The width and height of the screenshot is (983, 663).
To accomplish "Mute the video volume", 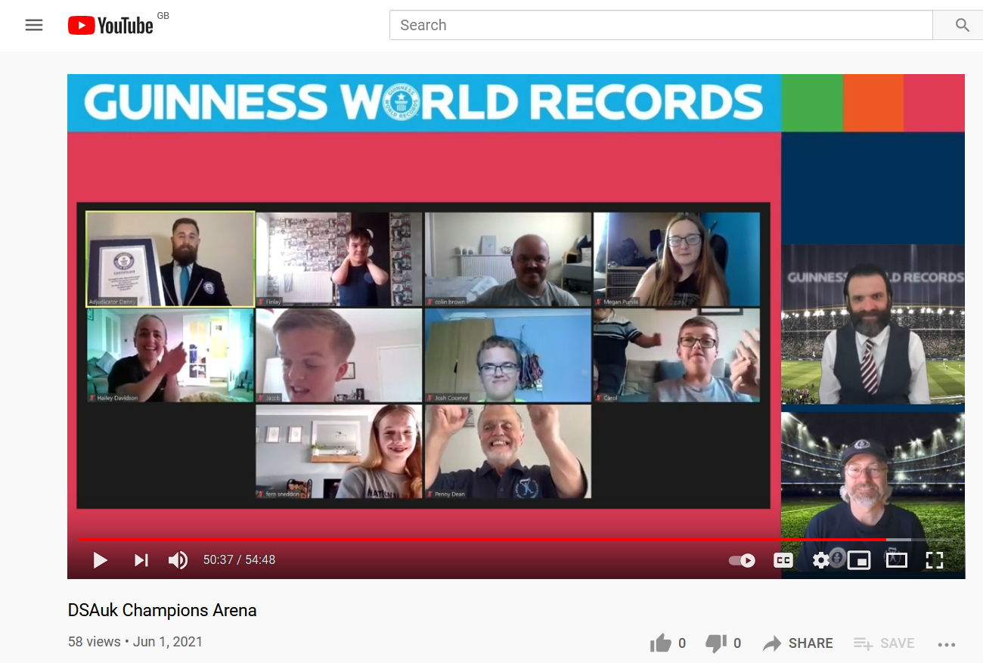I will tap(178, 560).
